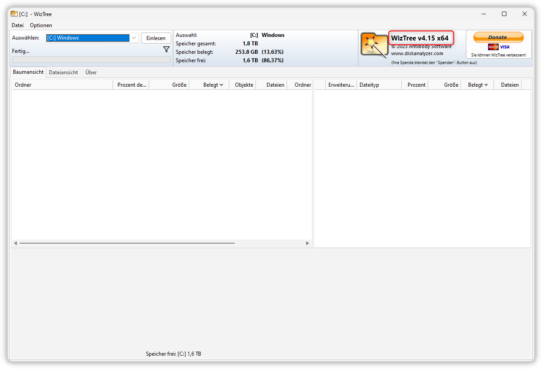
Task: Sort tree by Belegt column header
Action: coord(209,85)
